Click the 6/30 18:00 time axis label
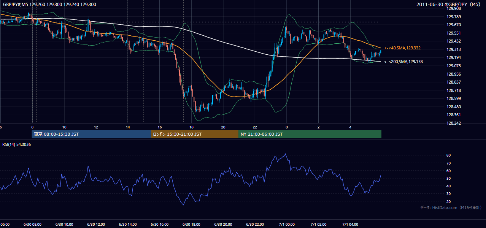This screenshot has height=228, width=486. (192, 225)
